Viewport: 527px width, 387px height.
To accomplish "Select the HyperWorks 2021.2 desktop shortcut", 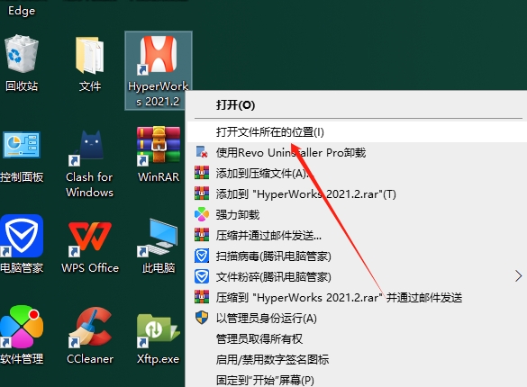I will coord(158,70).
